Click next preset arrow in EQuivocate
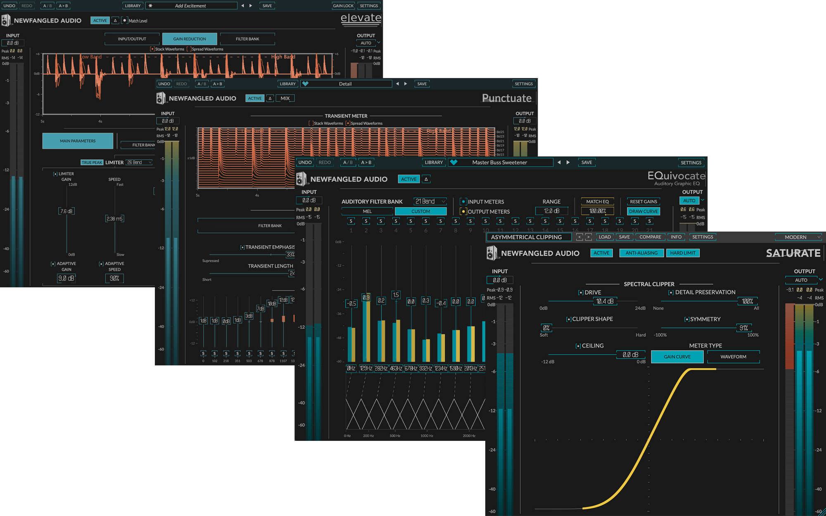Viewport: 826px width, 516px height. [x=568, y=163]
